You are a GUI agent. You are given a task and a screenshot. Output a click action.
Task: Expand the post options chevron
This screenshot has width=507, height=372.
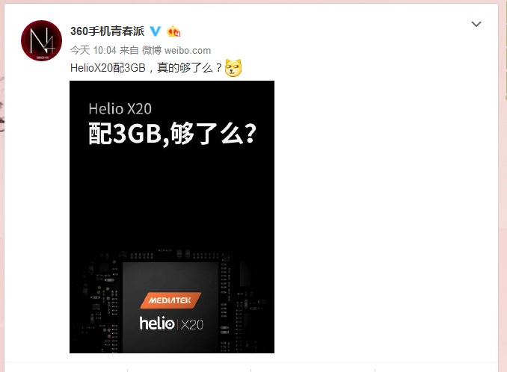coord(476,24)
